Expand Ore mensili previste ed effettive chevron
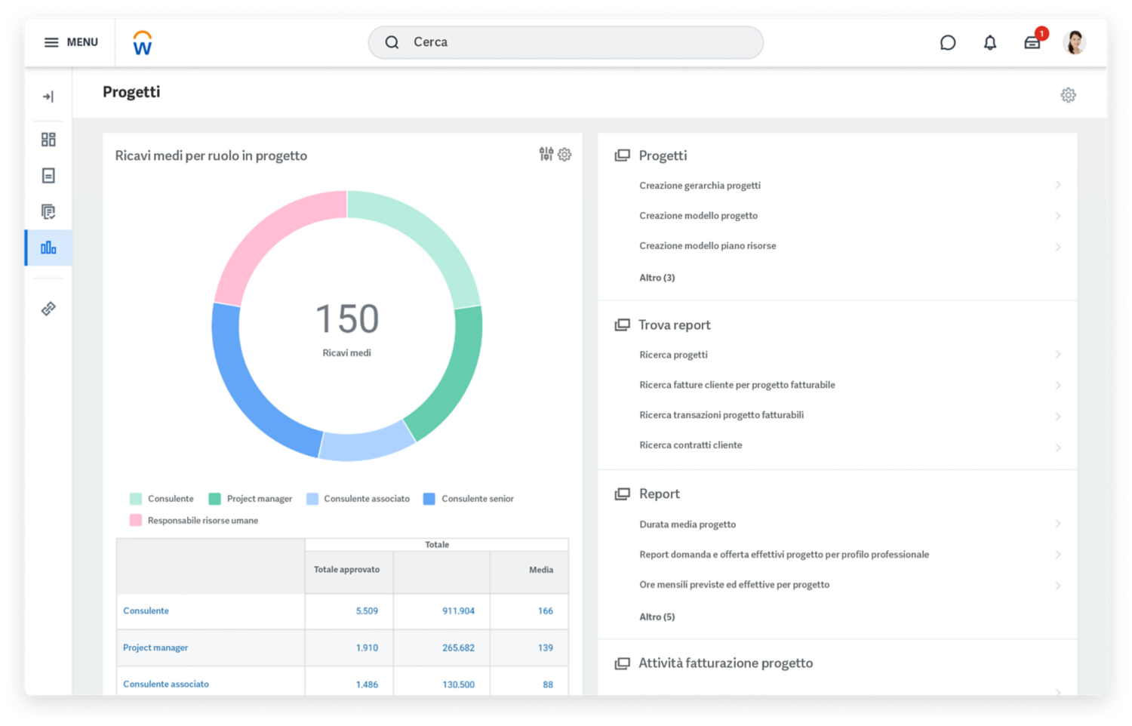This screenshot has width=1132, height=726. tap(1058, 586)
